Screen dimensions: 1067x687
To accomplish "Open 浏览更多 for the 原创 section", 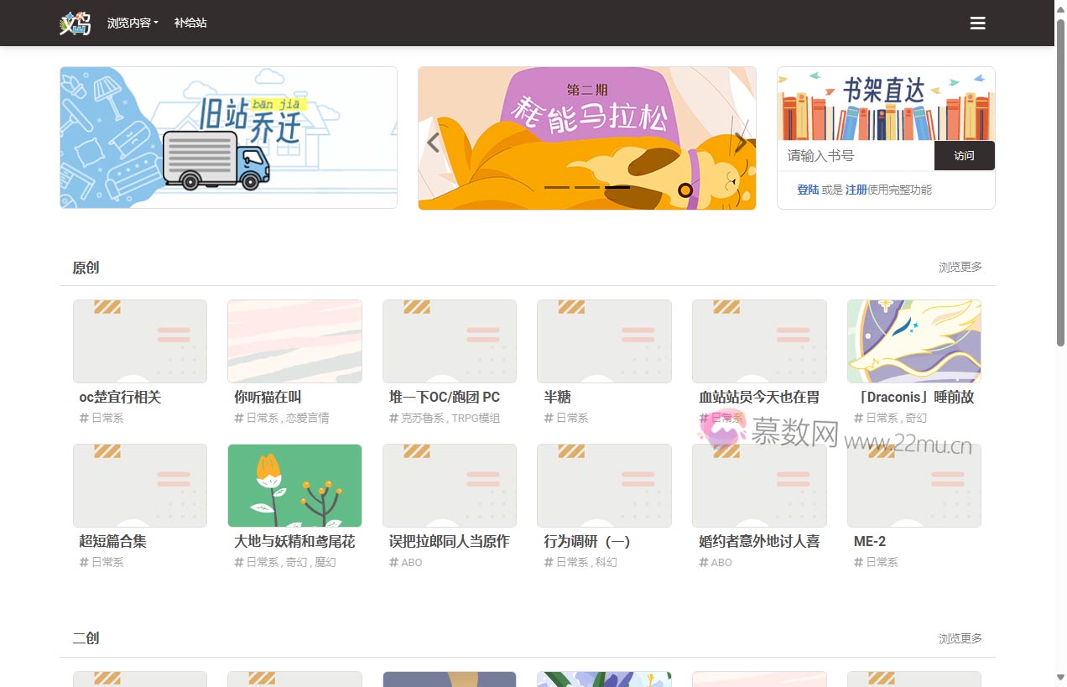I will (960, 267).
